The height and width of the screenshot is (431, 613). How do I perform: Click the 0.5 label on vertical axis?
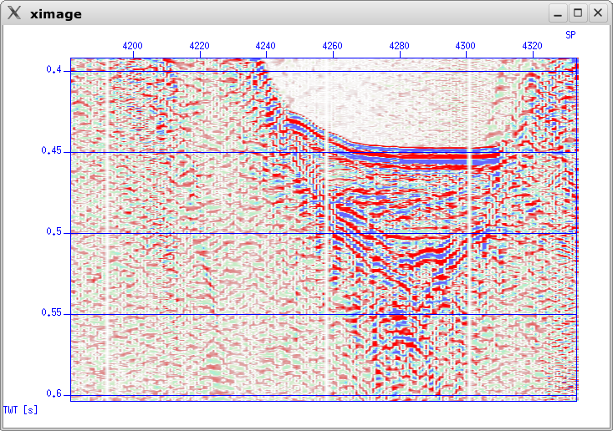(54, 232)
